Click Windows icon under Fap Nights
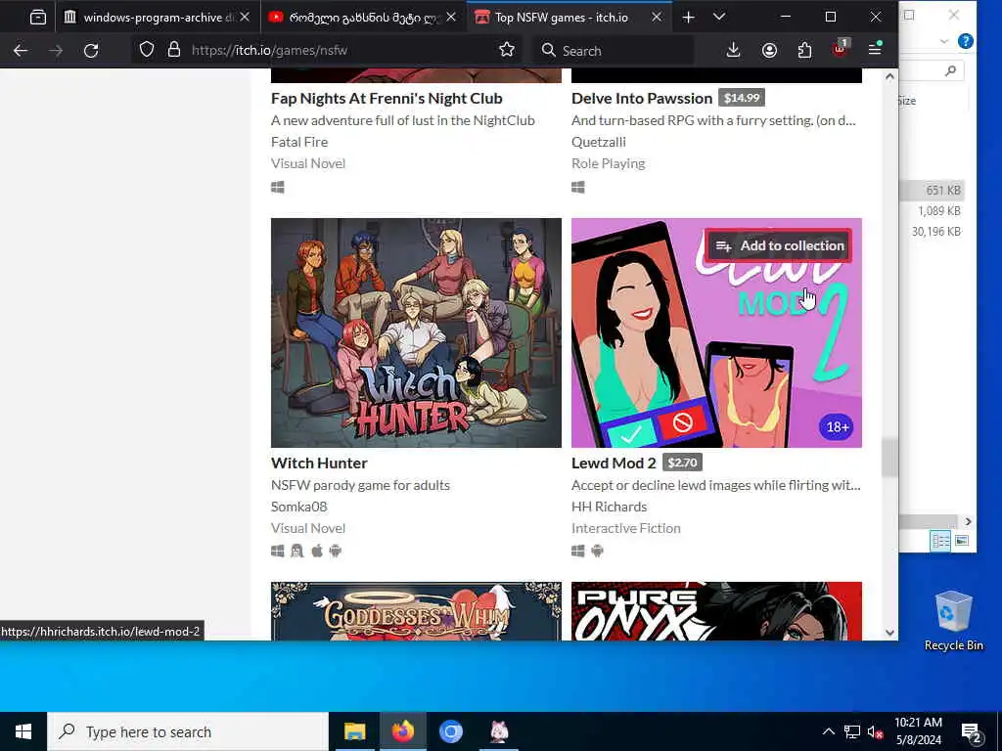 277,187
